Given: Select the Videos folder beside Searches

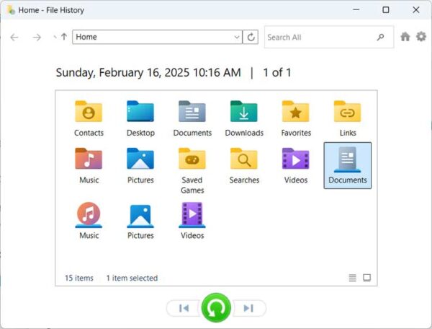Looking at the screenshot, I should (x=296, y=166).
